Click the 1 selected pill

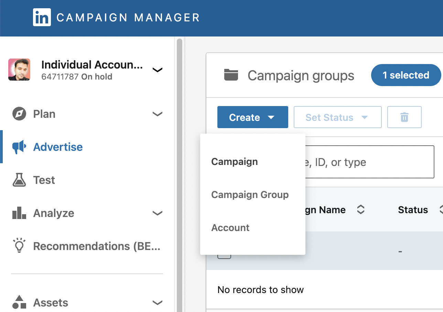coord(406,75)
